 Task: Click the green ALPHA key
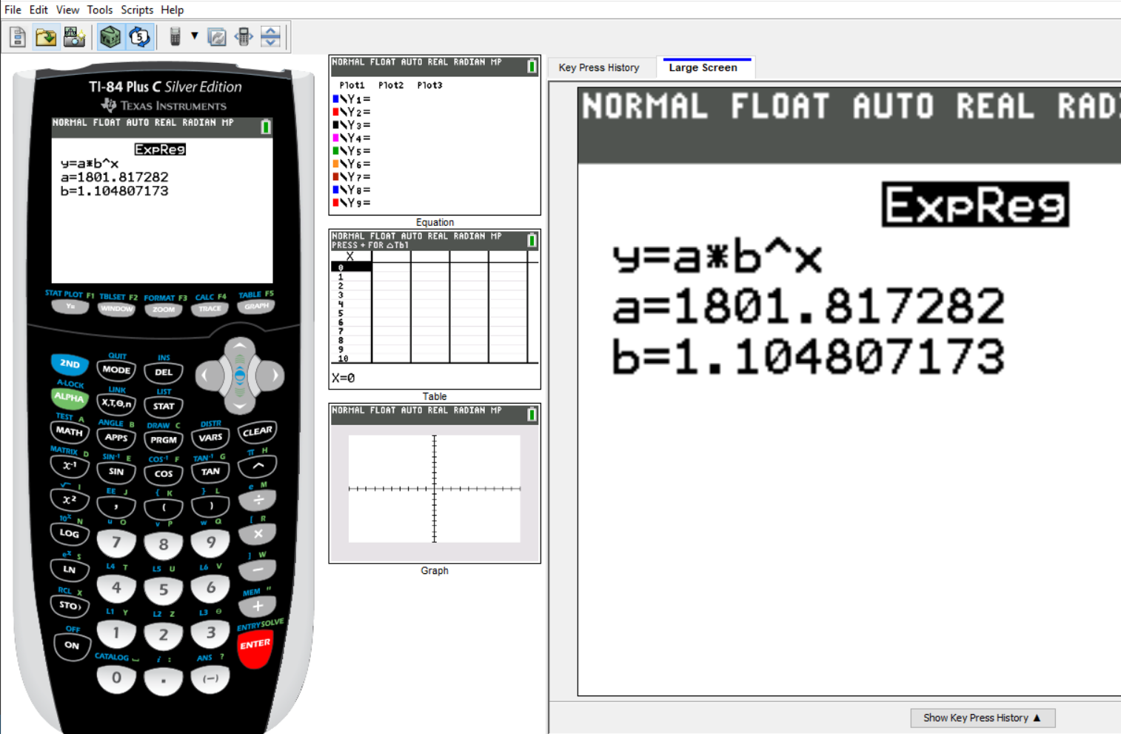[69, 398]
